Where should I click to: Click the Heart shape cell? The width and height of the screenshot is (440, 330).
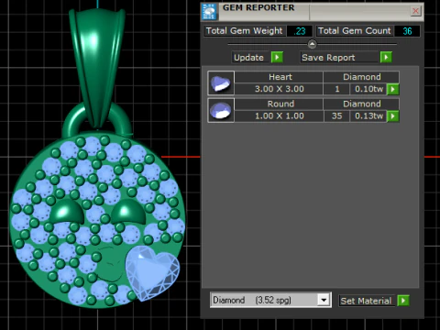[x=279, y=77]
